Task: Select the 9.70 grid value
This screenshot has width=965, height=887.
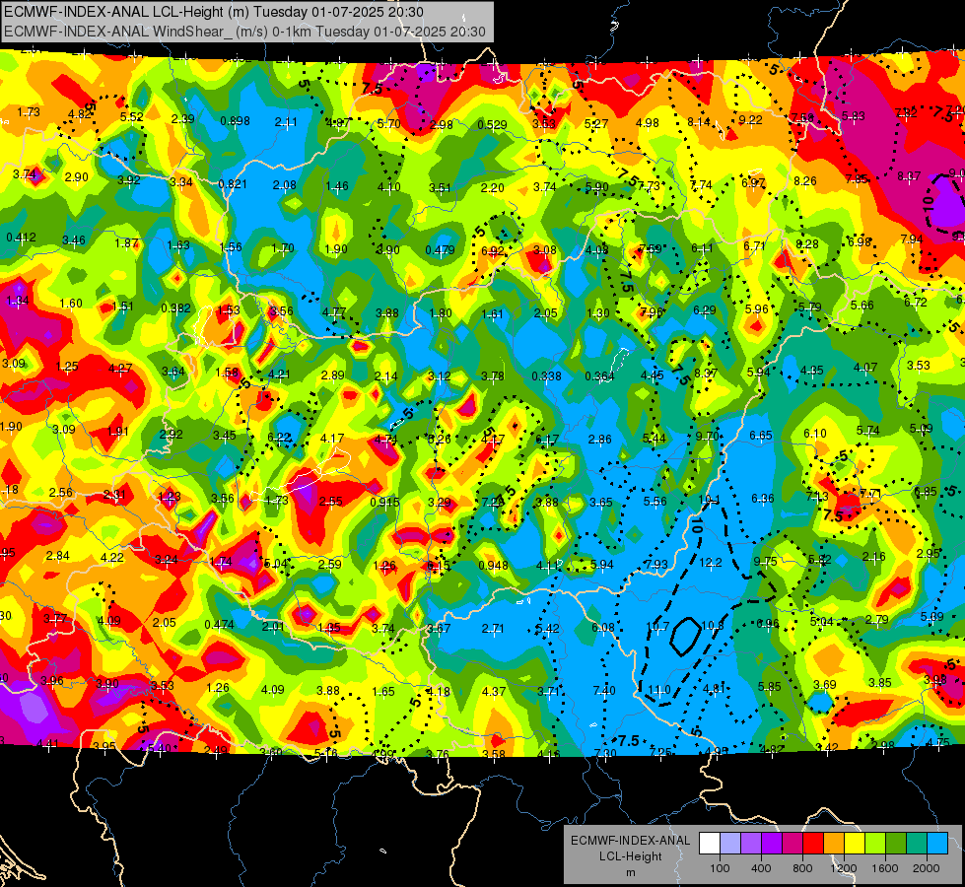Action: pyautogui.click(x=707, y=436)
